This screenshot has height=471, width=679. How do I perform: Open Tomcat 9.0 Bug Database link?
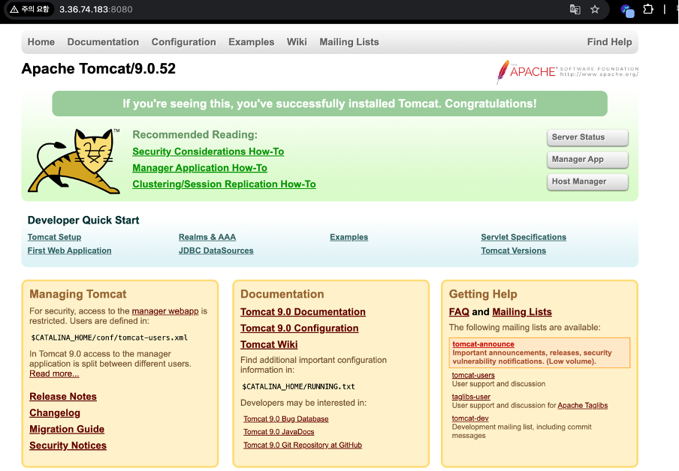286,419
